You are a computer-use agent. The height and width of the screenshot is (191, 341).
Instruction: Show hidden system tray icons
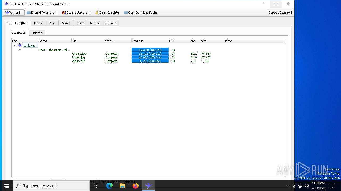tap(287, 186)
